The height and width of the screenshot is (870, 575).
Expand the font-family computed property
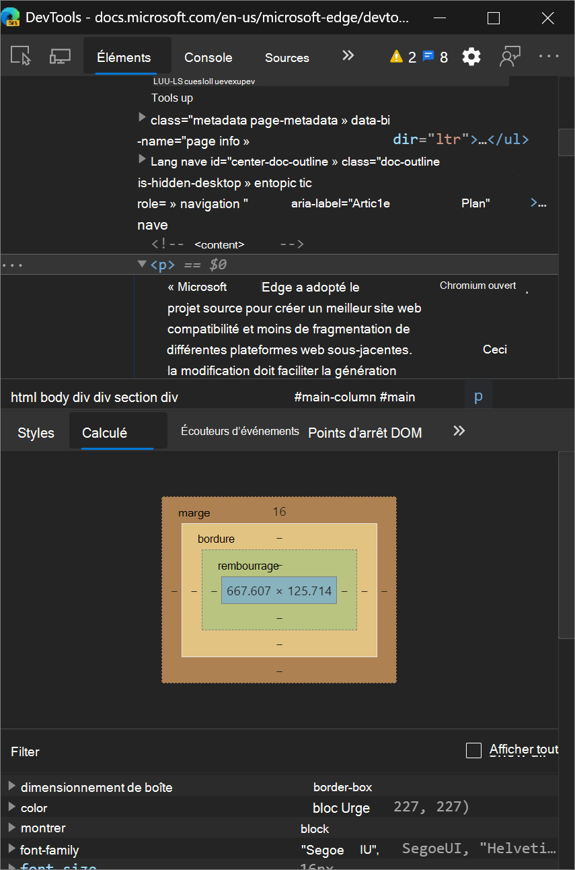(11, 850)
